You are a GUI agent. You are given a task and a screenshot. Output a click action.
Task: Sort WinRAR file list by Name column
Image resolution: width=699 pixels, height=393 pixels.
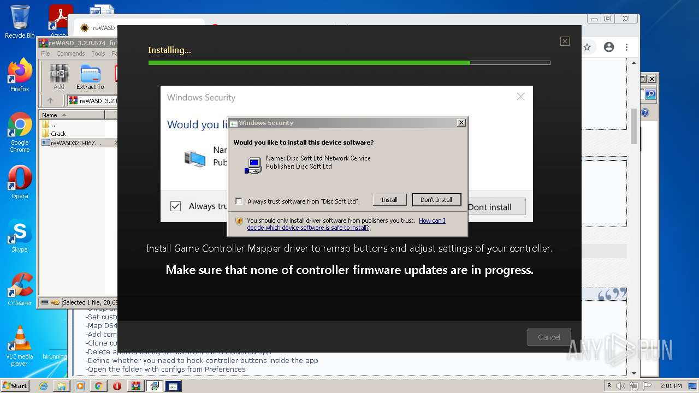point(72,115)
